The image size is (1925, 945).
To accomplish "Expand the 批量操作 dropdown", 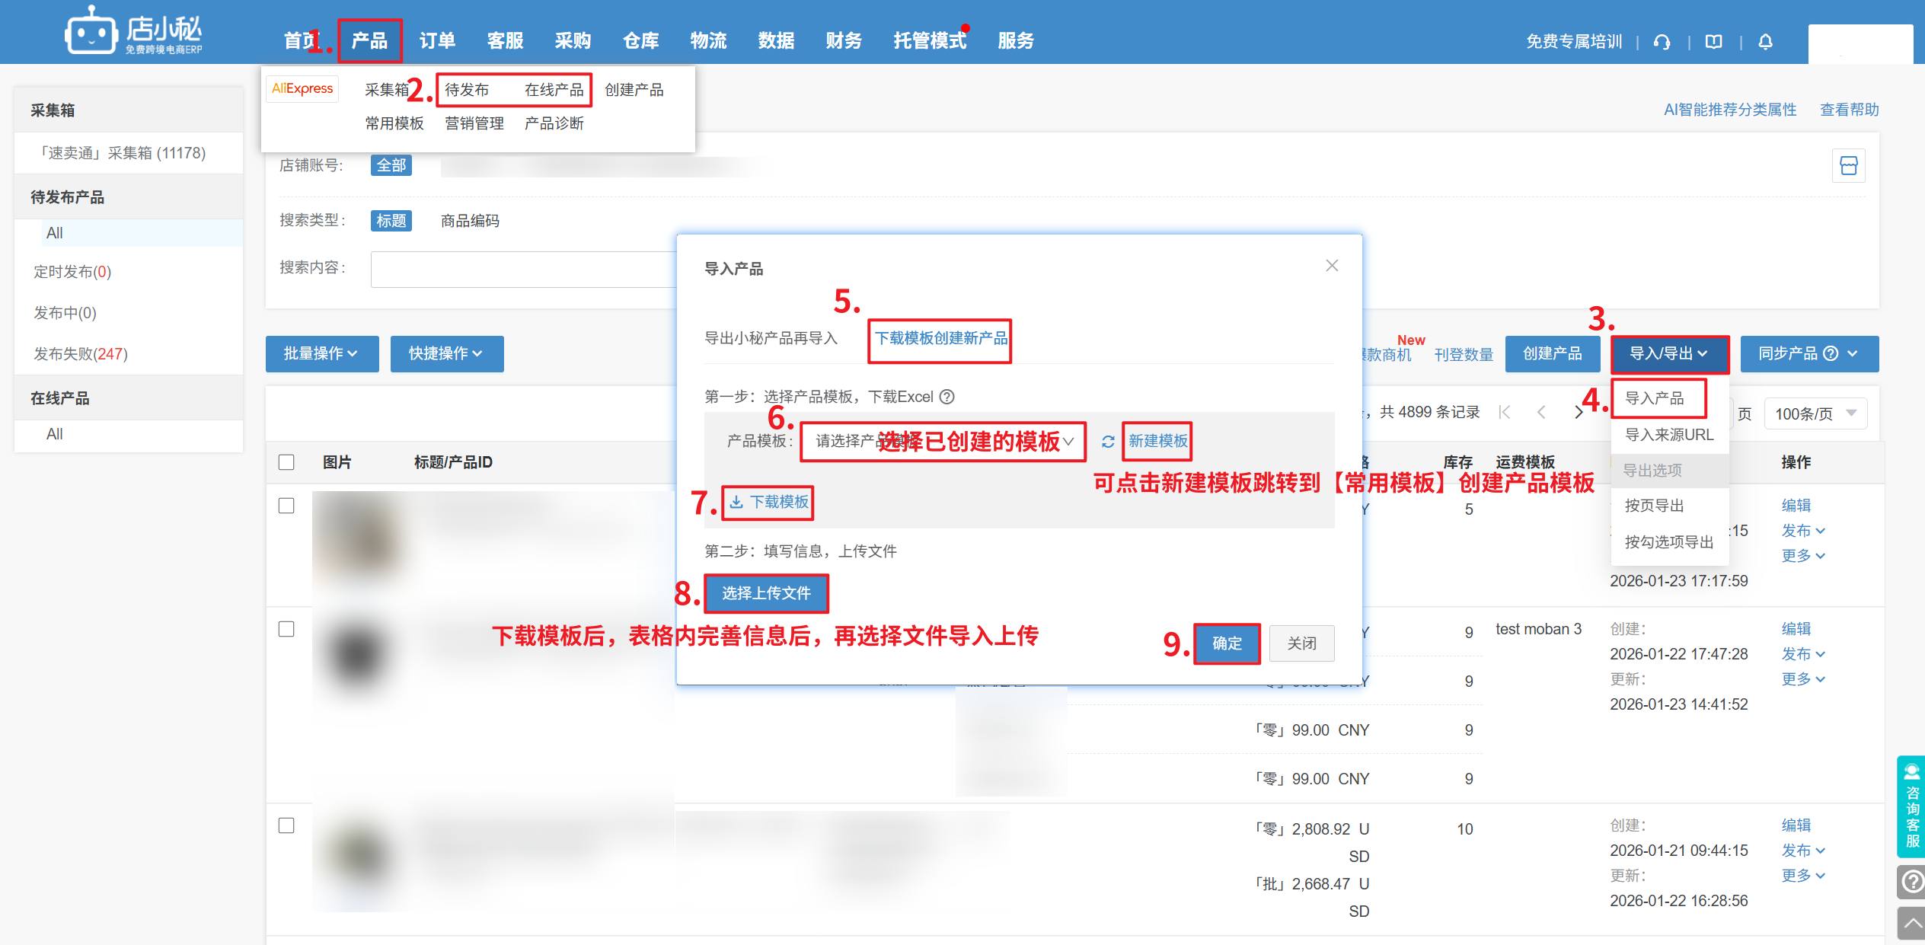I will [321, 354].
